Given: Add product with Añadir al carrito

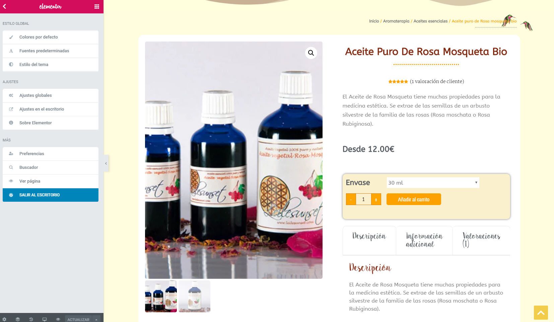Looking at the screenshot, I should [x=414, y=199].
